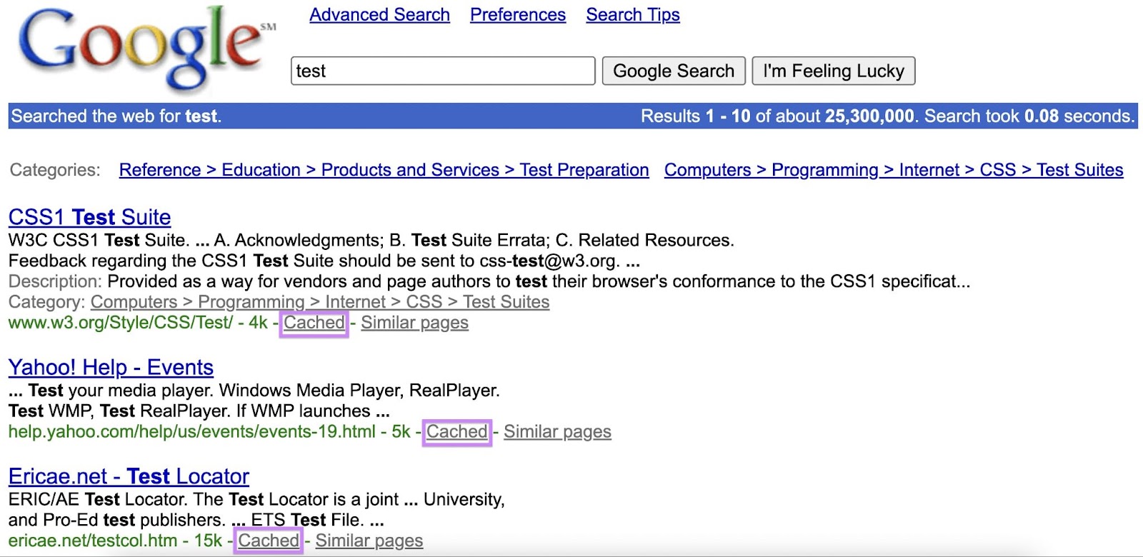
Task: Click the I'm Feeling Lucky button
Action: [x=834, y=71]
